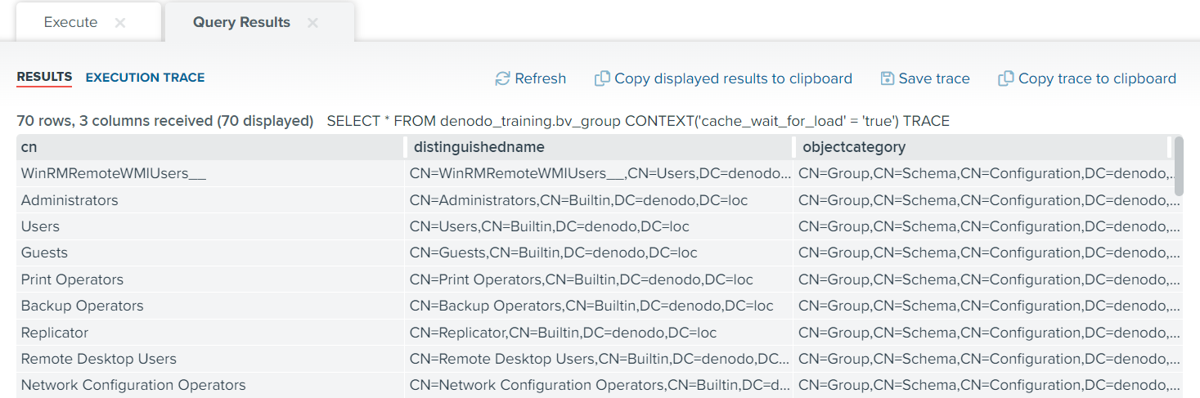Select the Backup Operators cn cell
The image size is (1200, 398).
click(210, 306)
